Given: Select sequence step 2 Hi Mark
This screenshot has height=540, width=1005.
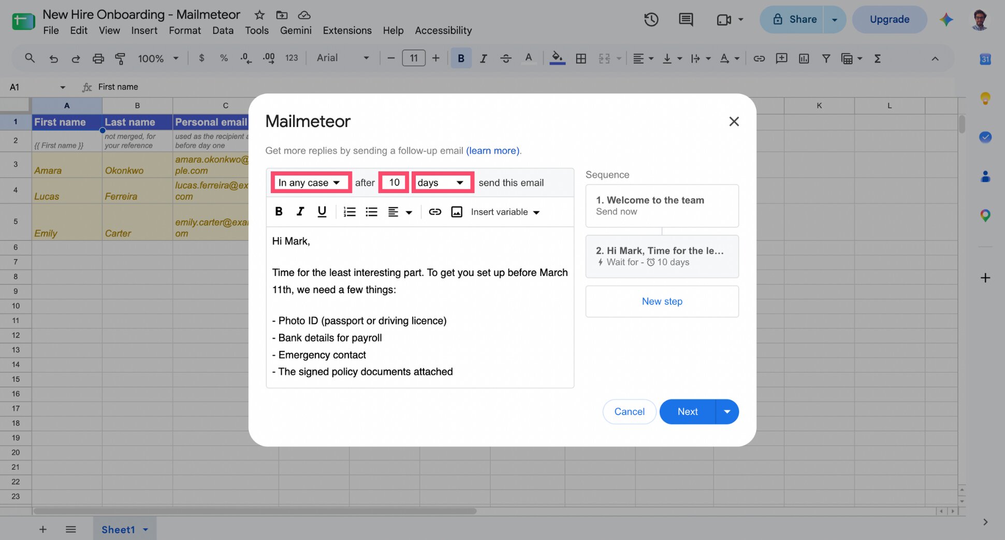Looking at the screenshot, I should point(662,256).
